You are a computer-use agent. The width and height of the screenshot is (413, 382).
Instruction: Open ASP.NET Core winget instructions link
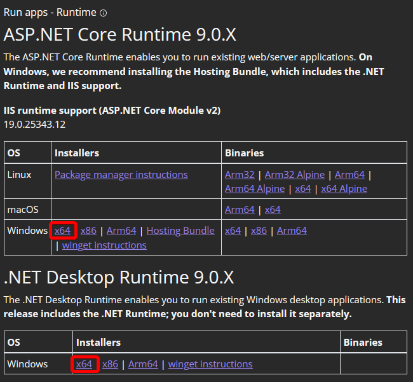point(104,245)
